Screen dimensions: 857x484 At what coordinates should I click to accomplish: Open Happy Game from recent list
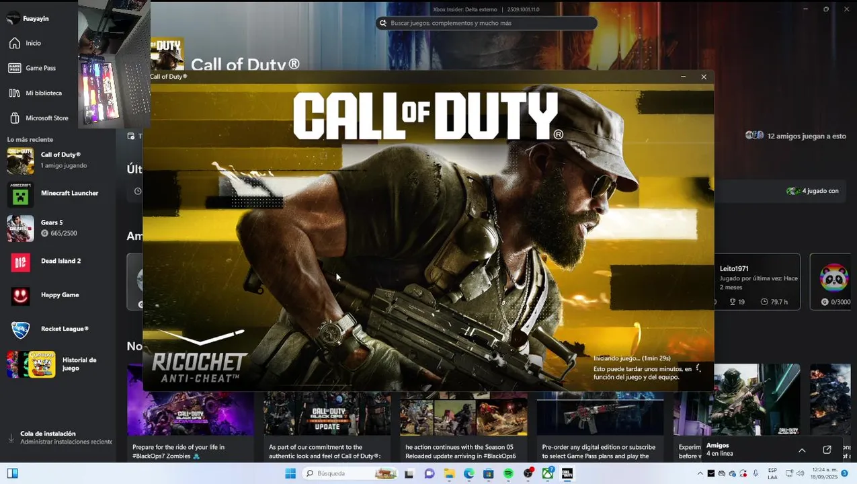click(x=57, y=295)
